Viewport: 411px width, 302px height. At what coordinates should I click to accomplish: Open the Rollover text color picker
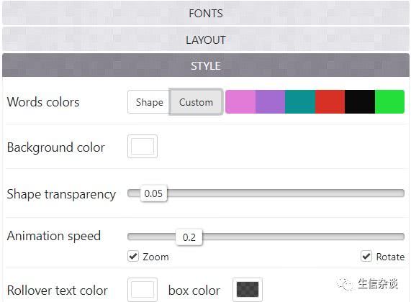click(x=143, y=290)
